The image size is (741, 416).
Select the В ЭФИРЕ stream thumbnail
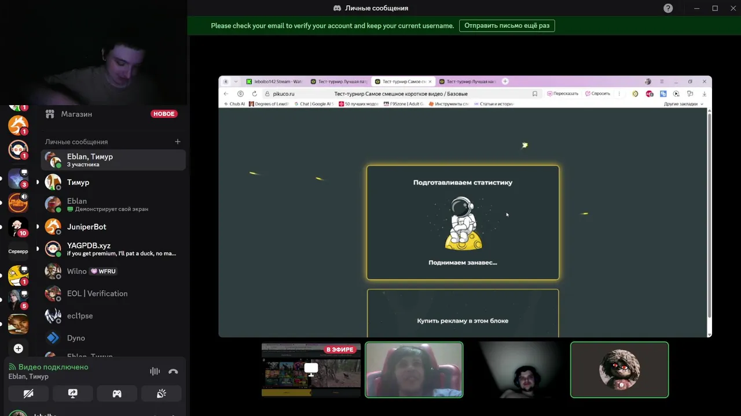[x=311, y=370]
